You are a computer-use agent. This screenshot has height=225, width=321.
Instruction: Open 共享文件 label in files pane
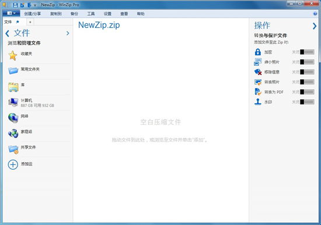[x=28, y=147]
